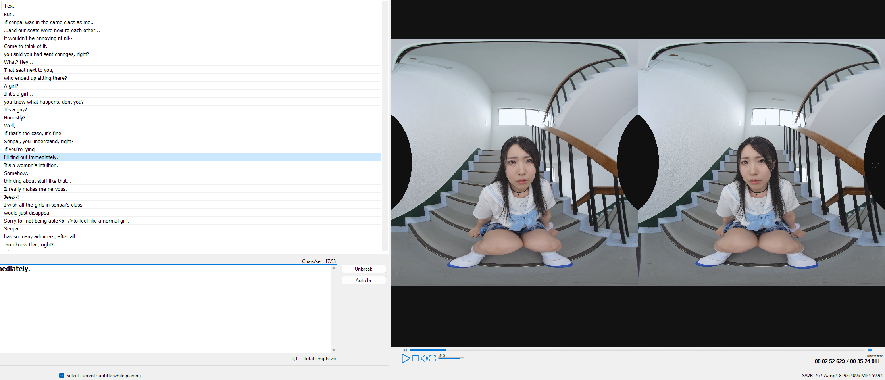Select line "...and our seats were next to each other..."

[191, 31]
